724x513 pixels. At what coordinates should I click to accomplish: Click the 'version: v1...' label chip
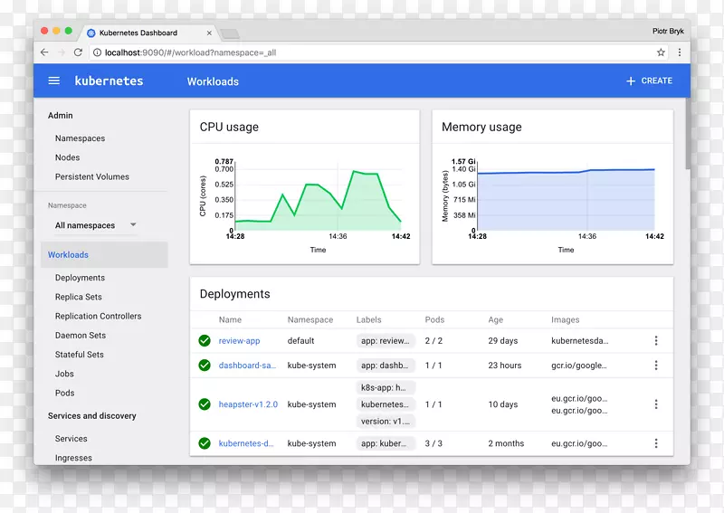pos(386,421)
